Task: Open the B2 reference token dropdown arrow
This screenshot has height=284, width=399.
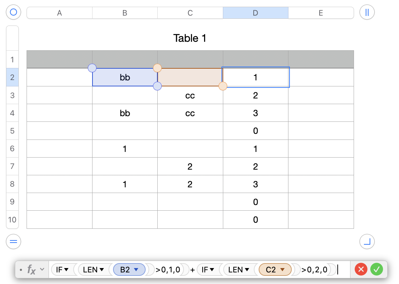Action: (x=135, y=270)
